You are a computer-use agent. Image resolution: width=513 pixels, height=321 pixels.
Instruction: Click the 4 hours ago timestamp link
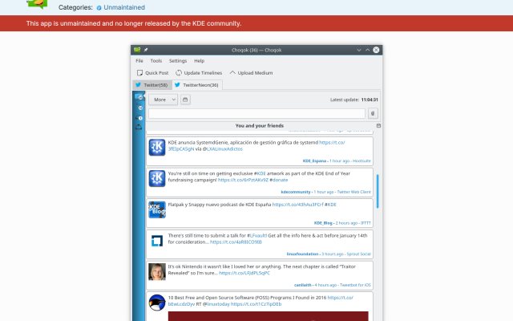click(x=325, y=285)
